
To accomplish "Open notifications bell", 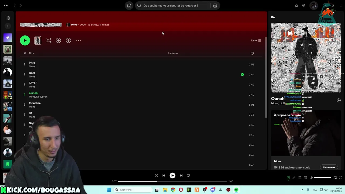I will pyautogui.click(x=296, y=6).
